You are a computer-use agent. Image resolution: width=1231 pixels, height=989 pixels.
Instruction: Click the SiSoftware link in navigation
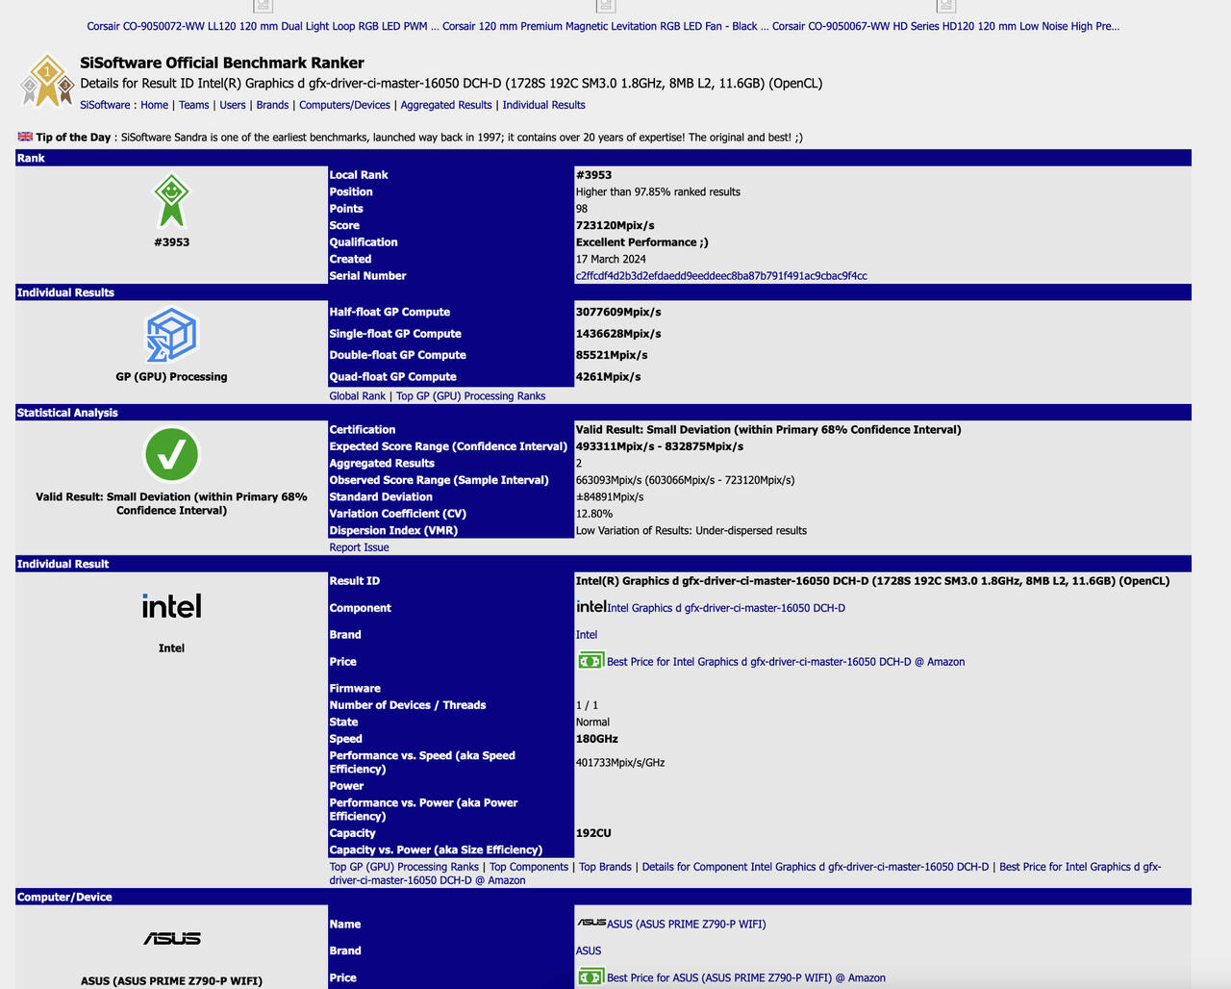tap(105, 105)
